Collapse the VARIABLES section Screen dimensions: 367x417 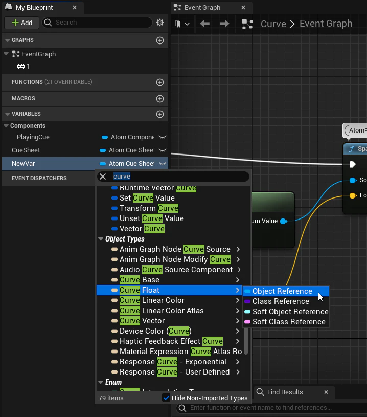8,114
